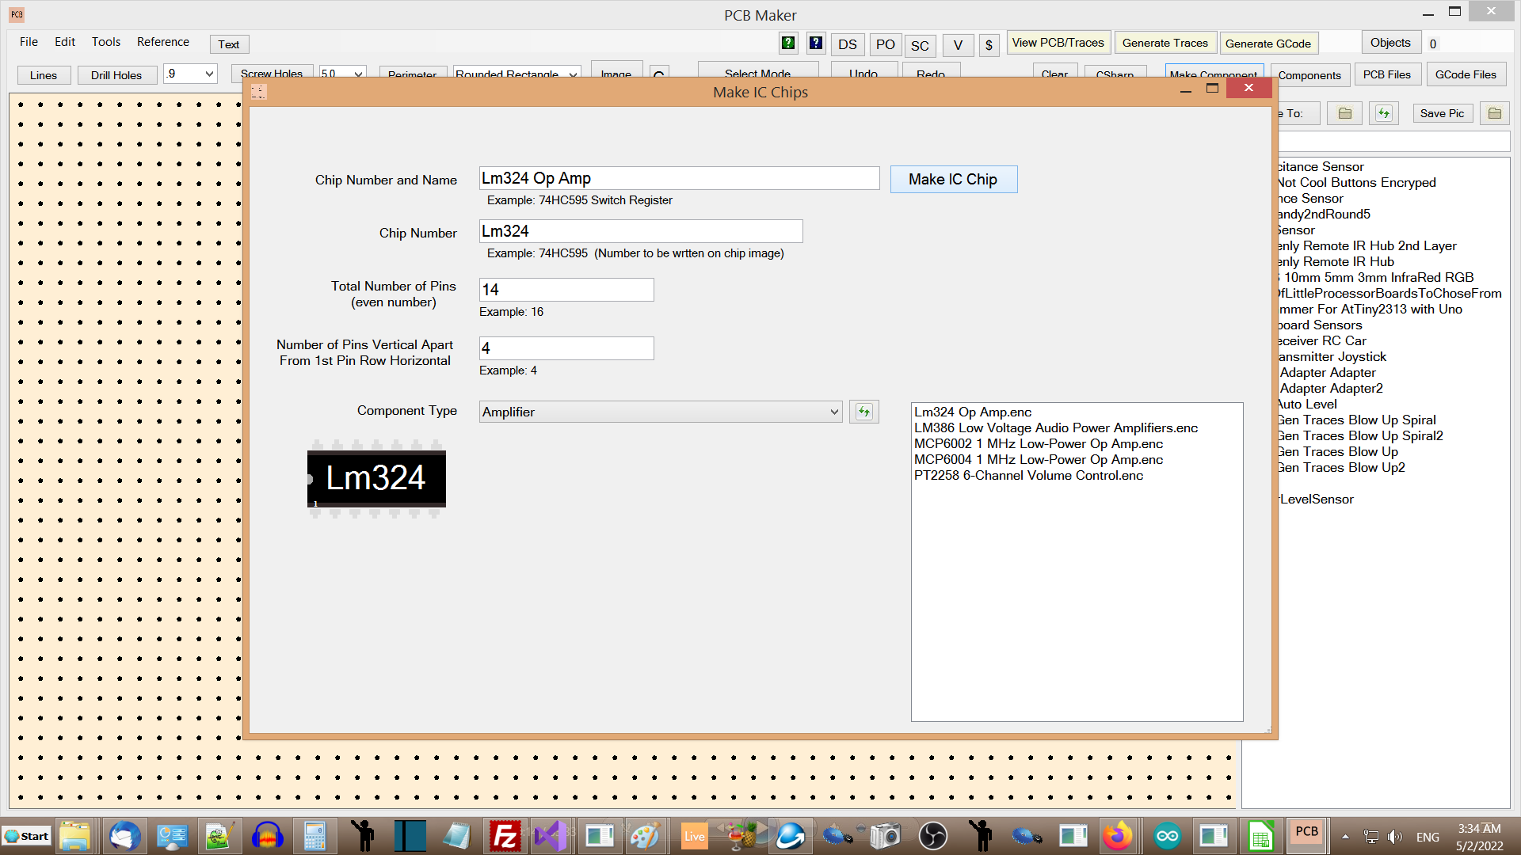Open Thunderbird from the taskbar
The width and height of the screenshot is (1521, 855).
(124, 836)
